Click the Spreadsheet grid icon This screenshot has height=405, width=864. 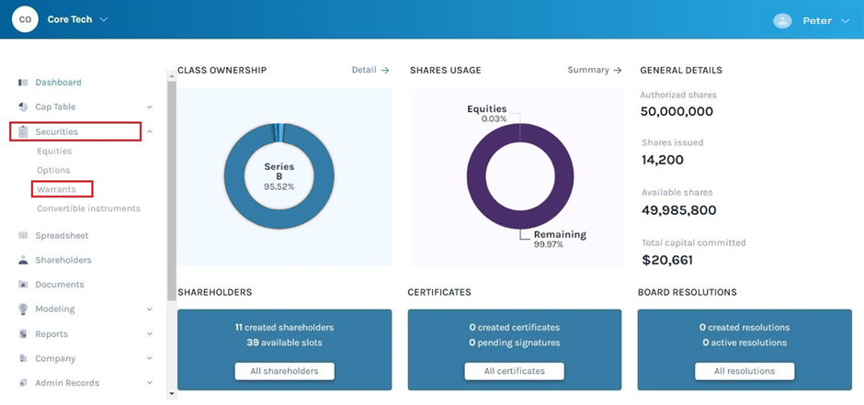point(23,235)
